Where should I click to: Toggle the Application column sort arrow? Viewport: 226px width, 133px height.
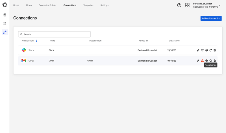(x=36, y=41)
